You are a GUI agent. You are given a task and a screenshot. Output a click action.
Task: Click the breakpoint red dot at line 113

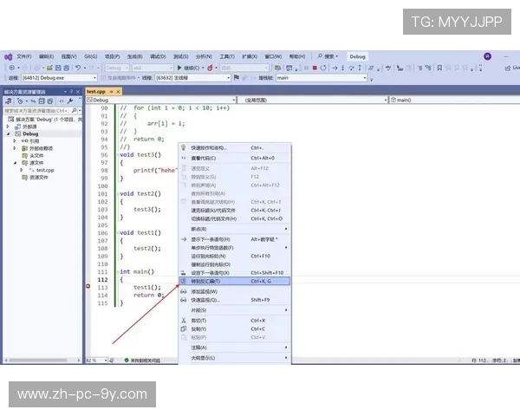click(88, 286)
